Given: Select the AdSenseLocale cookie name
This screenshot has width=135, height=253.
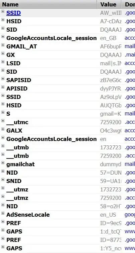Looking at the screenshot, I should pyautogui.click(x=28, y=215).
